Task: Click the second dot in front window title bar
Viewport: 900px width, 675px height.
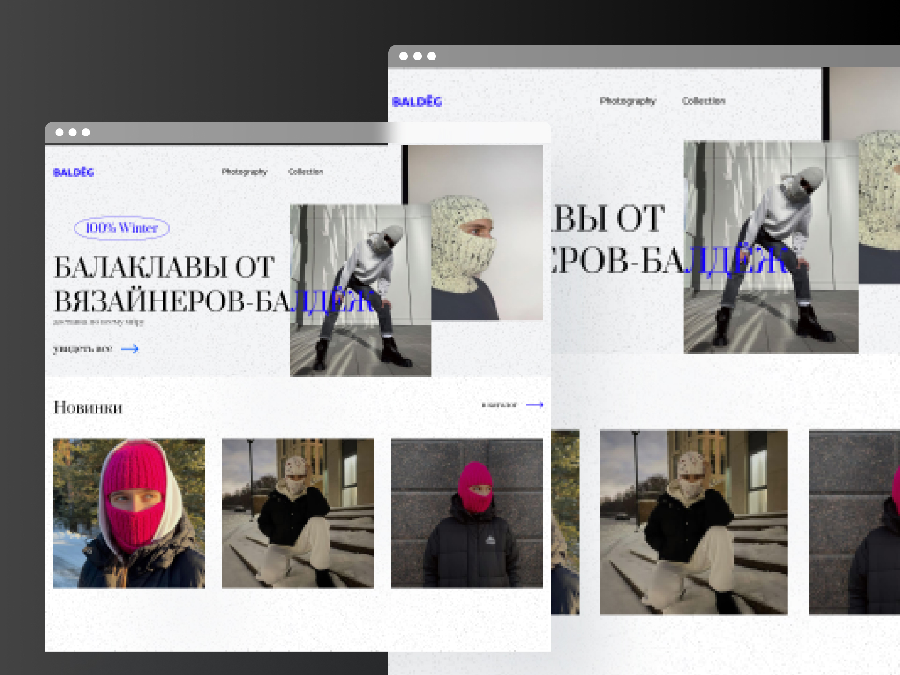Action: click(x=73, y=133)
